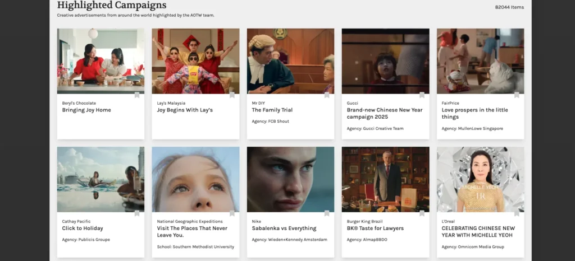The width and height of the screenshot is (575, 261).
Task: Bookmark the National Geographic Expeditions card
Action: 232,213
